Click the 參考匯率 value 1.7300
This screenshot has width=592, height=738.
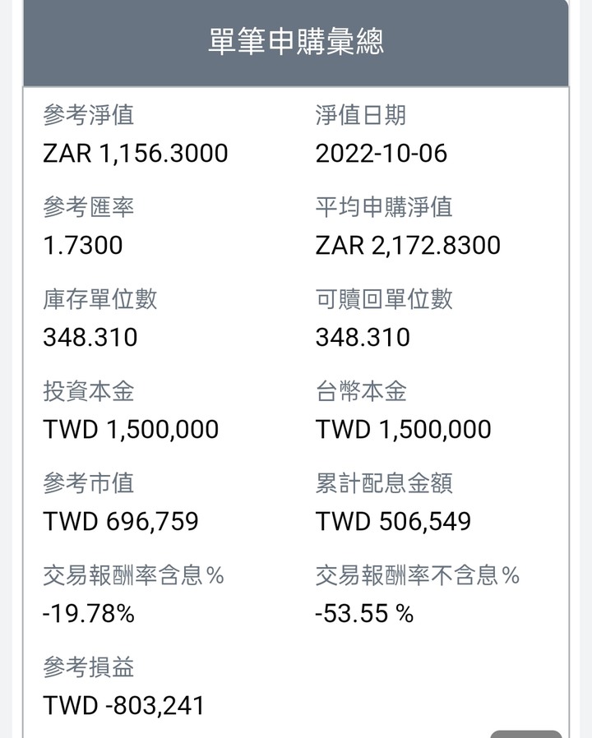pos(83,245)
